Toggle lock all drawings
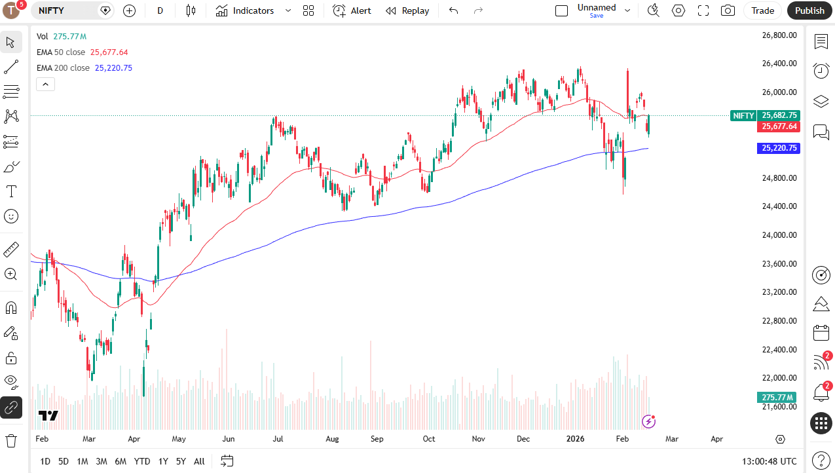Image resolution: width=835 pixels, height=473 pixels. pos(11,358)
